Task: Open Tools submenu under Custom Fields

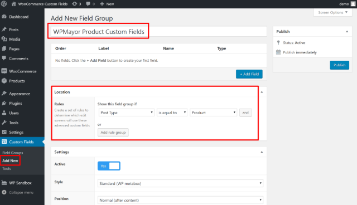Action: (x=6, y=168)
